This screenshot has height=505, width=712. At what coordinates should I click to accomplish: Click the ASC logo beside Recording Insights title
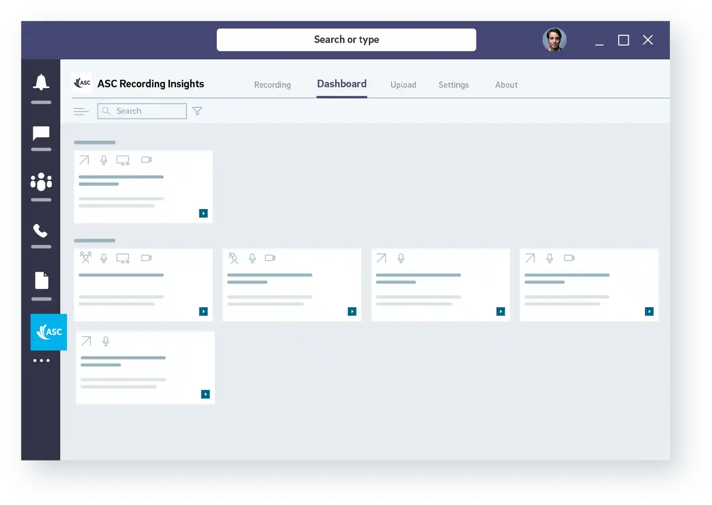[x=82, y=83]
